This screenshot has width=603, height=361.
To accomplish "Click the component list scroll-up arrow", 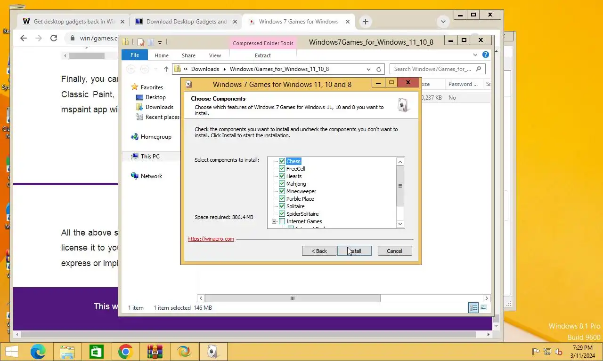I will pos(400,162).
